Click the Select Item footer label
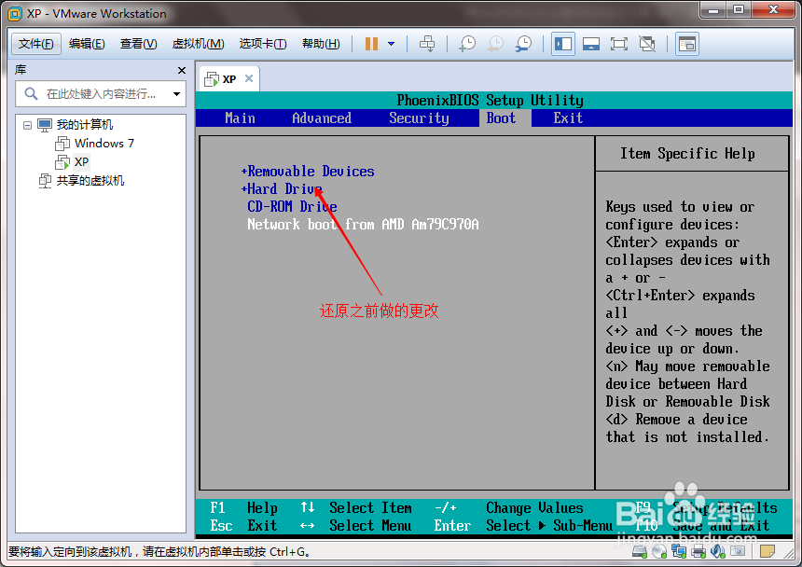This screenshot has width=802, height=567. click(370, 507)
